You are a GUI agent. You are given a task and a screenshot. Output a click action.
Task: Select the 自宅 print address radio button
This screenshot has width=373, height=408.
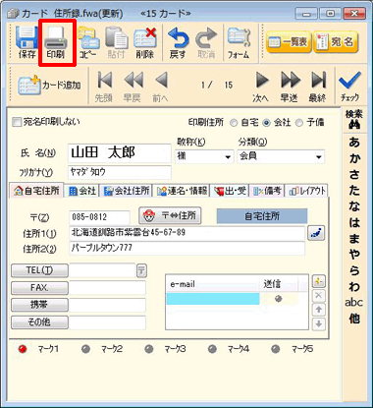pos(234,123)
